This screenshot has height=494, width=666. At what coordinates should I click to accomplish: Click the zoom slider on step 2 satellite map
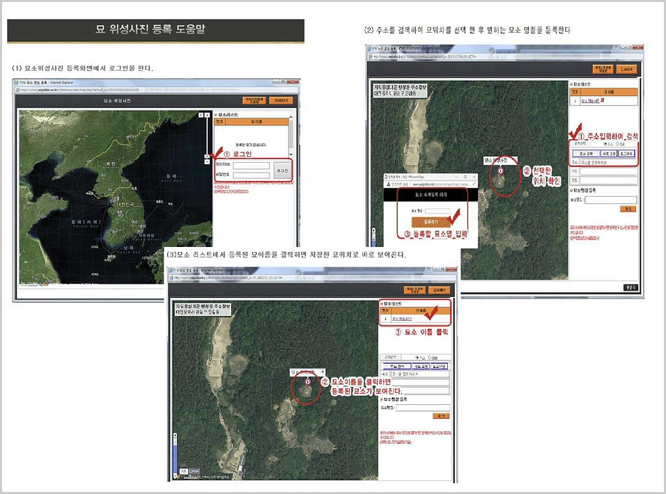[x=374, y=236]
